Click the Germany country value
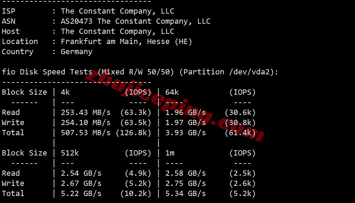This screenshot has height=203, width=355. tap(77, 52)
